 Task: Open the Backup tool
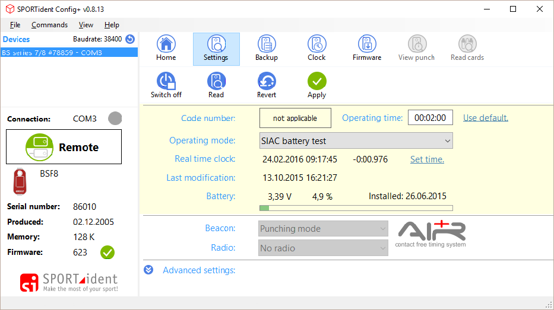(x=267, y=49)
